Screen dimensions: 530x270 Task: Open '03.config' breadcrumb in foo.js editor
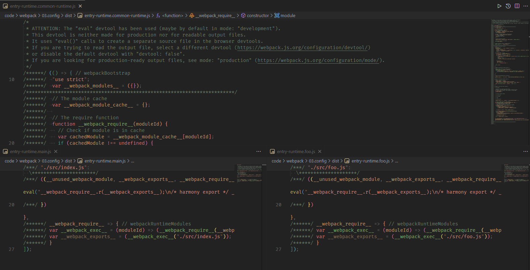tap(318, 161)
